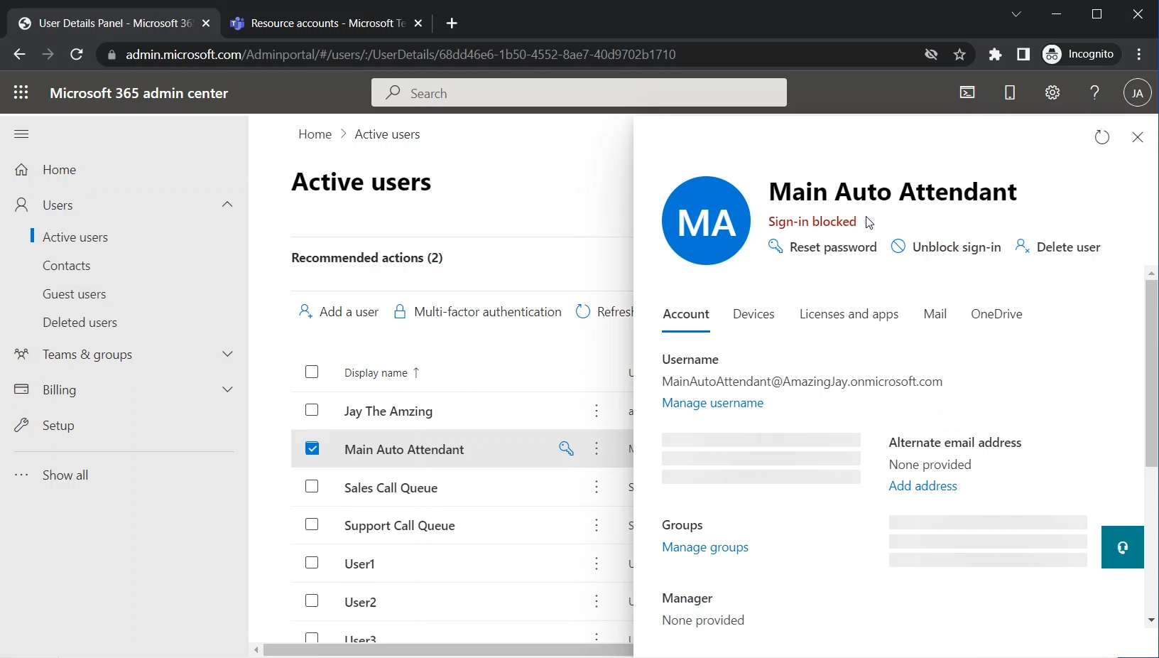Click the Microsoft 365 search field
The image size is (1159, 658).
(x=579, y=93)
